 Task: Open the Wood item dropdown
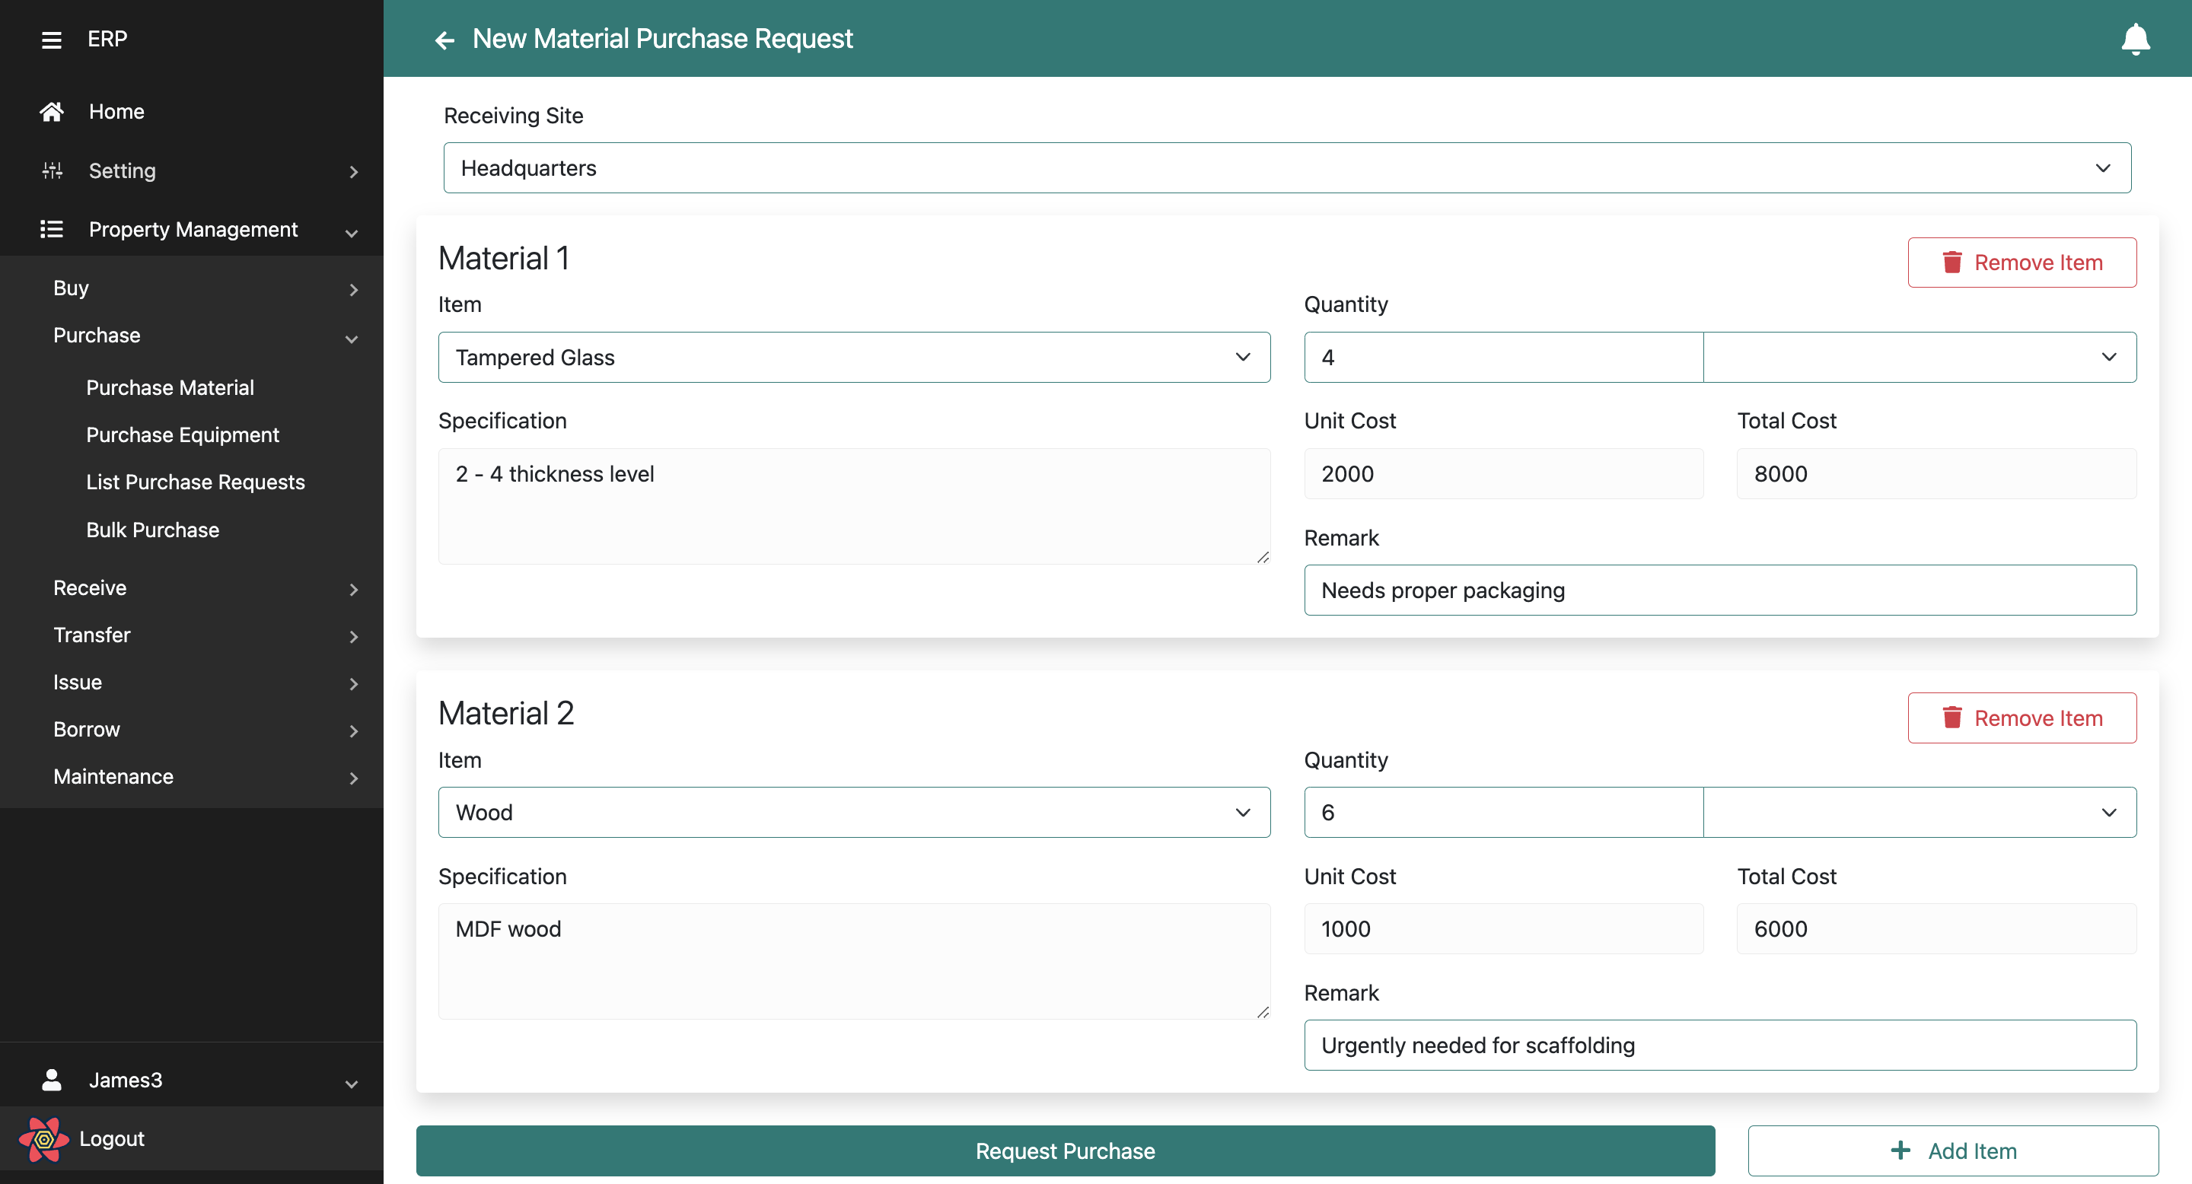(x=853, y=813)
